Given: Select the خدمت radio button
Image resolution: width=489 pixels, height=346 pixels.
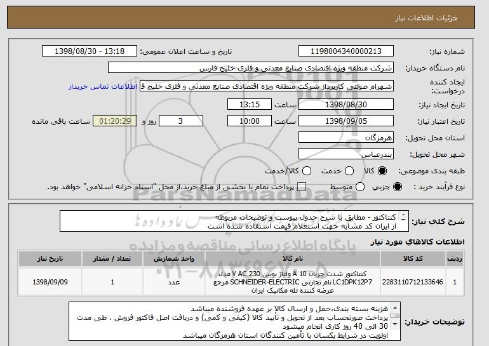Looking at the screenshot, I should 349,171.
